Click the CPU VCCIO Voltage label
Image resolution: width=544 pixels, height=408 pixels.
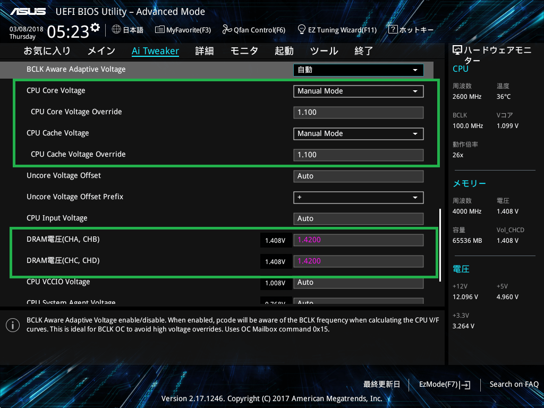[58, 282]
